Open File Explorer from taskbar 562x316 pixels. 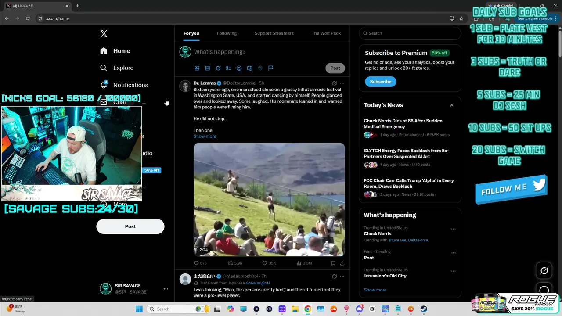coord(295,309)
